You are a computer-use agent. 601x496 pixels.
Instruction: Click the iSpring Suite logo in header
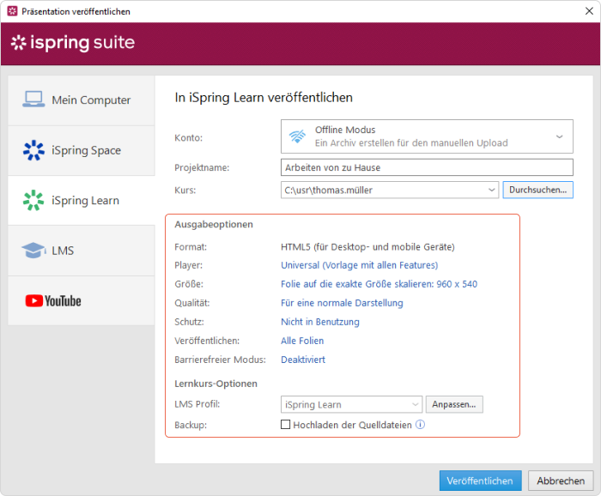click(72, 43)
